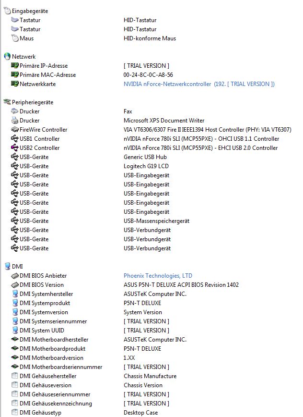Screen dimensions: 303x417
Task: Click the DMI BIOS Version chip icon
Action: point(14,285)
